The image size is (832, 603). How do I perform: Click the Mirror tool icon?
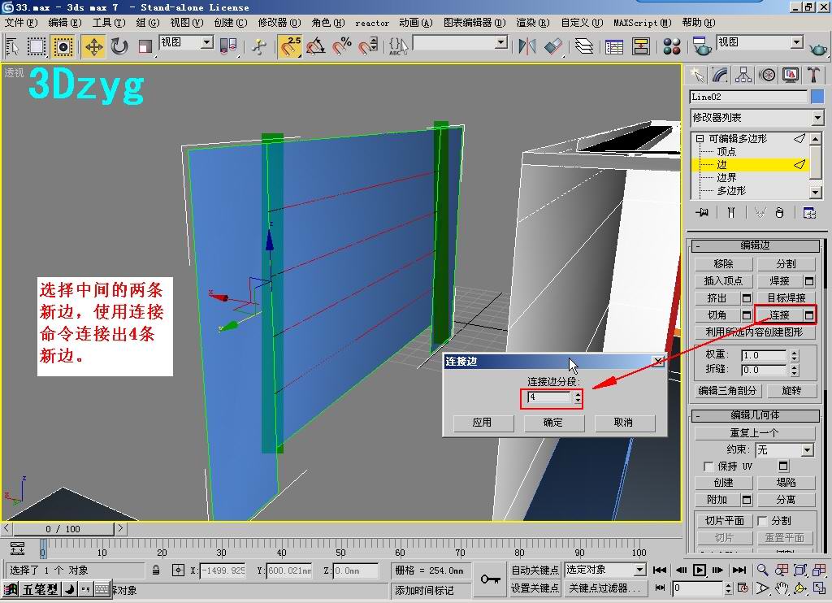[x=526, y=46]
